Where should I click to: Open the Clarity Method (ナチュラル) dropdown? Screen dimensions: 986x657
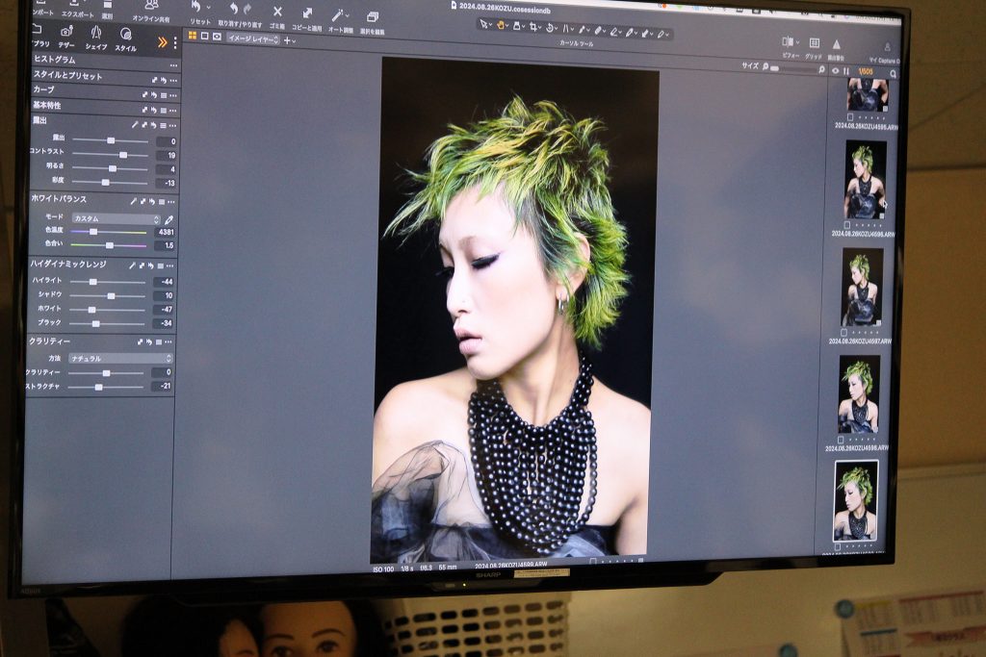pyautogui.click(x=119, y=358)
